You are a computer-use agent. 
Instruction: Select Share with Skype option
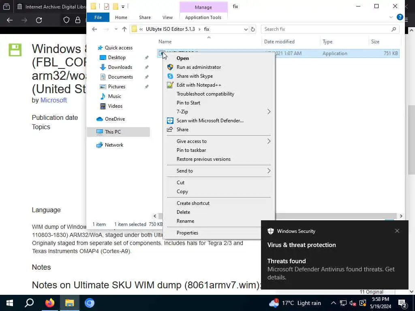click(195, 76)
